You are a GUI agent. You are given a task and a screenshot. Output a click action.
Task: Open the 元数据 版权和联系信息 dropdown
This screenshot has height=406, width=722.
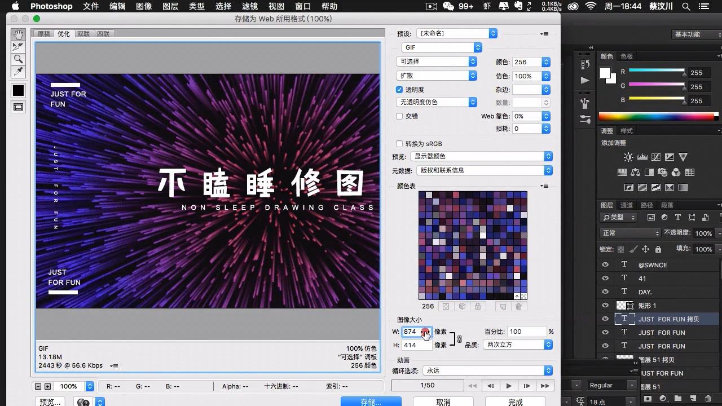point(485,170)
